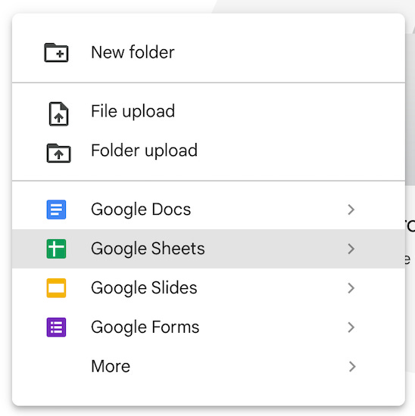
Task: Create a new Google Docs document
Action: tap(208, 210)
